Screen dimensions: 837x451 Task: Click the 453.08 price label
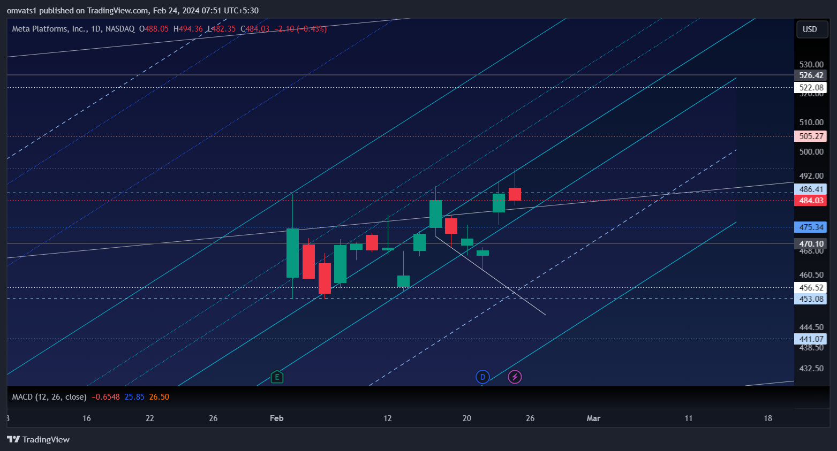(811, 299)
